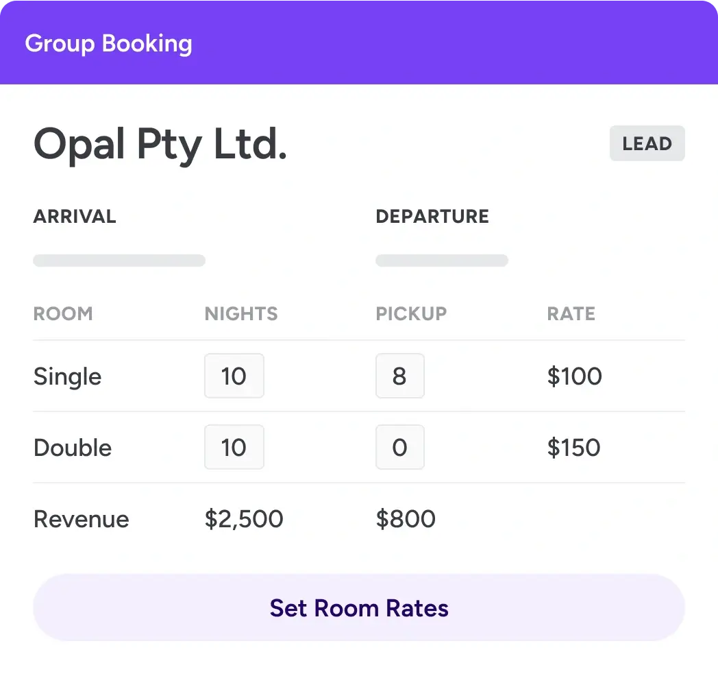The width and height of the screenshot is (718, 674).
Task: Select the LEAD status badge
Action: [647, 143]
